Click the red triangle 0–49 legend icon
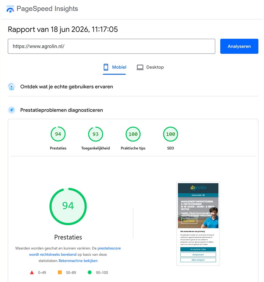Viewport: 264px width, 282px height. 32,273
